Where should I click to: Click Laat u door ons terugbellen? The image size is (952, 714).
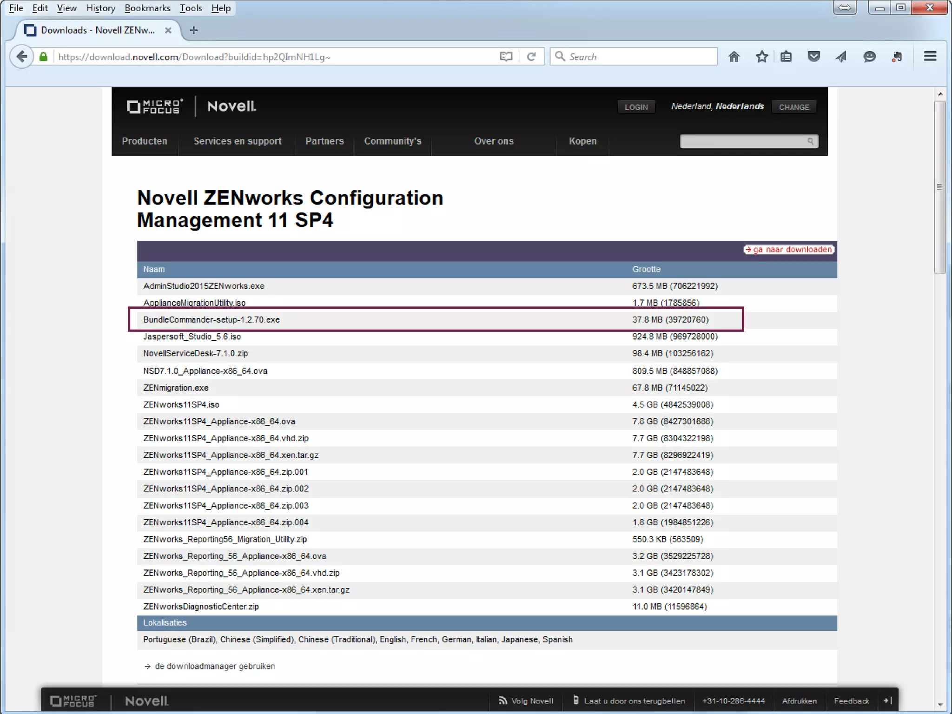629,701
